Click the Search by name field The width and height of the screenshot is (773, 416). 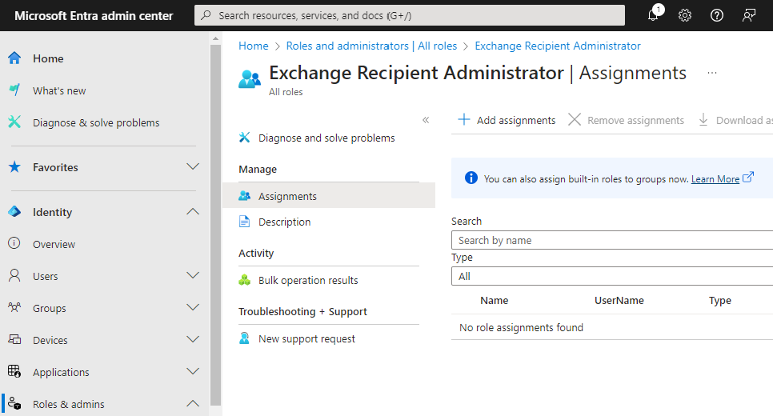(612, 240)
